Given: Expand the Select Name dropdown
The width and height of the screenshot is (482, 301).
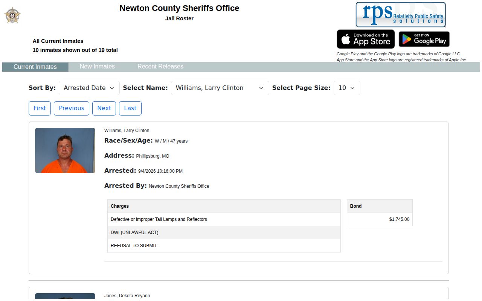Looking at the screenshot, I should [x=220, y=88].
